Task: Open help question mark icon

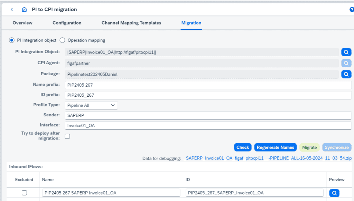Action: pos(352,9)
